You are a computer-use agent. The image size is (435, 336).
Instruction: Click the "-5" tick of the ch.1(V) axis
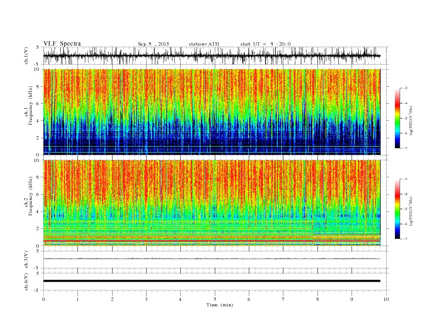(x=37, y=64)
